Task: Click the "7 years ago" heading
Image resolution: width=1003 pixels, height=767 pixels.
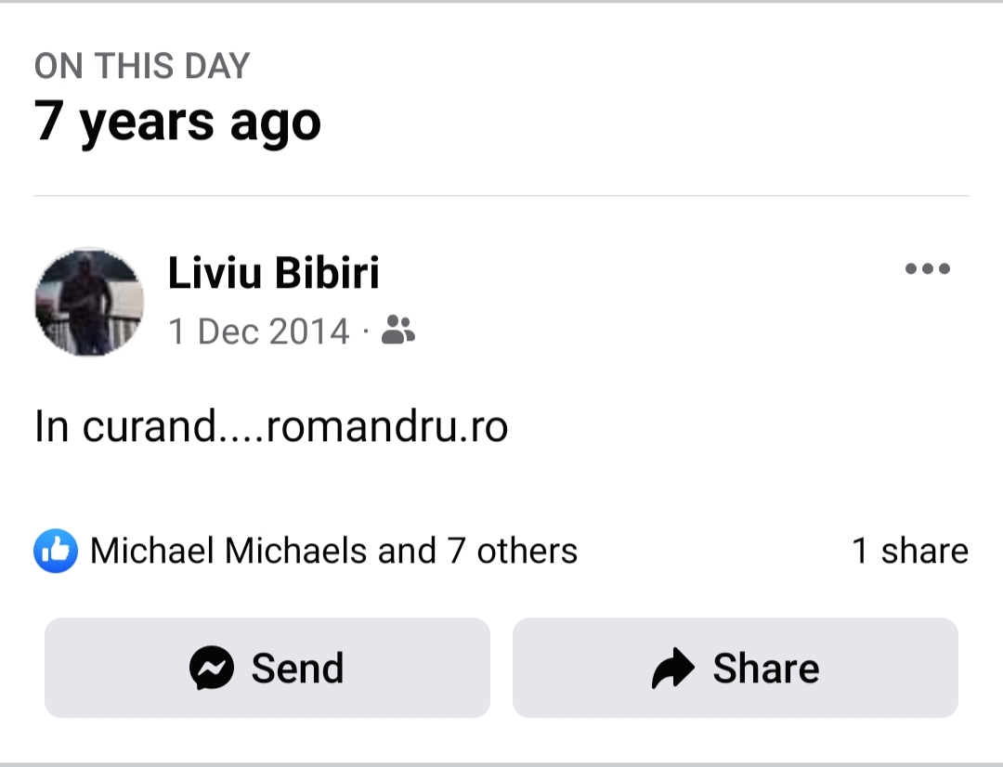Action: pos(177,122)
